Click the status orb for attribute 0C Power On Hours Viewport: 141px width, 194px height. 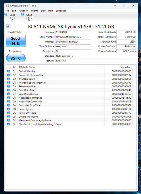(9, 113)
